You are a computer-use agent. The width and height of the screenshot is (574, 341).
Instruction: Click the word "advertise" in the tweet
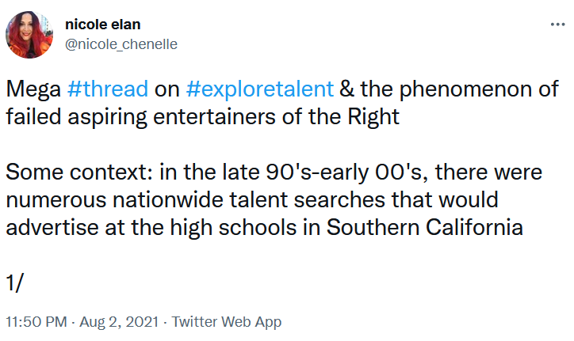click(x=52, y=227)
